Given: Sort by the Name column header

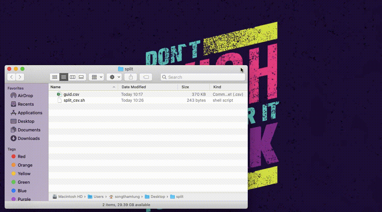Looking at the screenshot, I should click(x=55, y=87).
